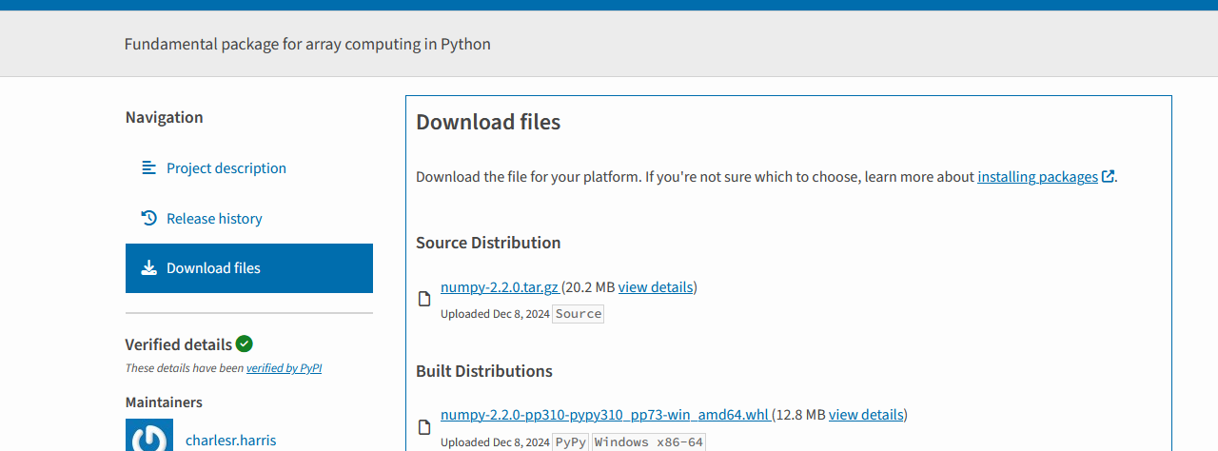Click the 'Navigation' heading
This screenshot has height=451, width=1218.
click(164, 117)
